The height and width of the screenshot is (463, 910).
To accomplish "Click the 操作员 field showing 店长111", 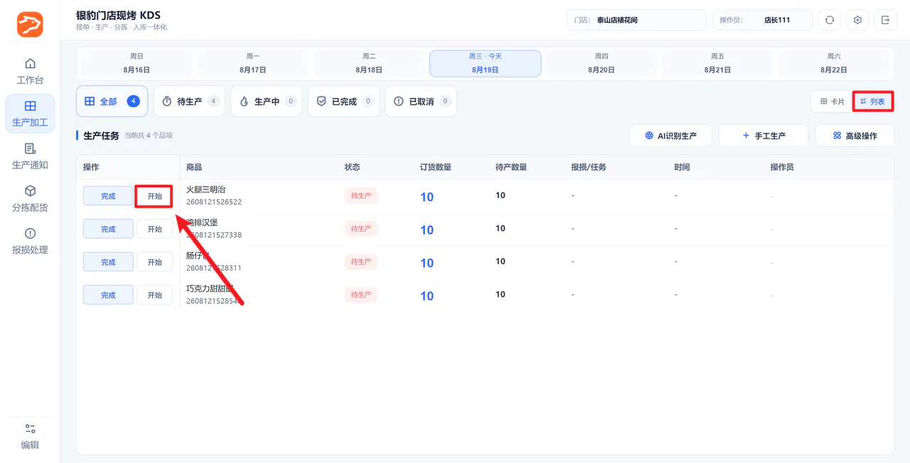I will 762,20.
